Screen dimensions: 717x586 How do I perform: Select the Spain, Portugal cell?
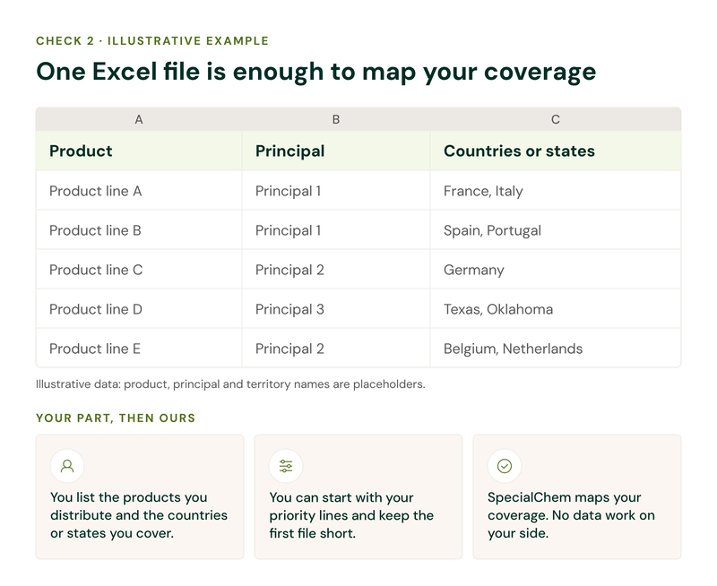tap(555, 230)
